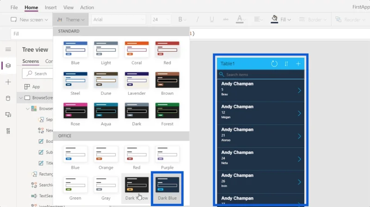Collapse the BrowseScreen tree node

pos(21,98)
